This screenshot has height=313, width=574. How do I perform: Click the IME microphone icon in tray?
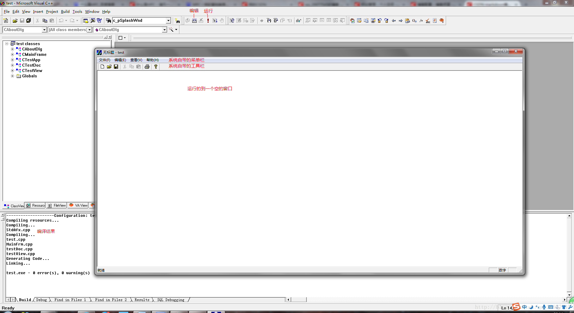pos(544,307)
